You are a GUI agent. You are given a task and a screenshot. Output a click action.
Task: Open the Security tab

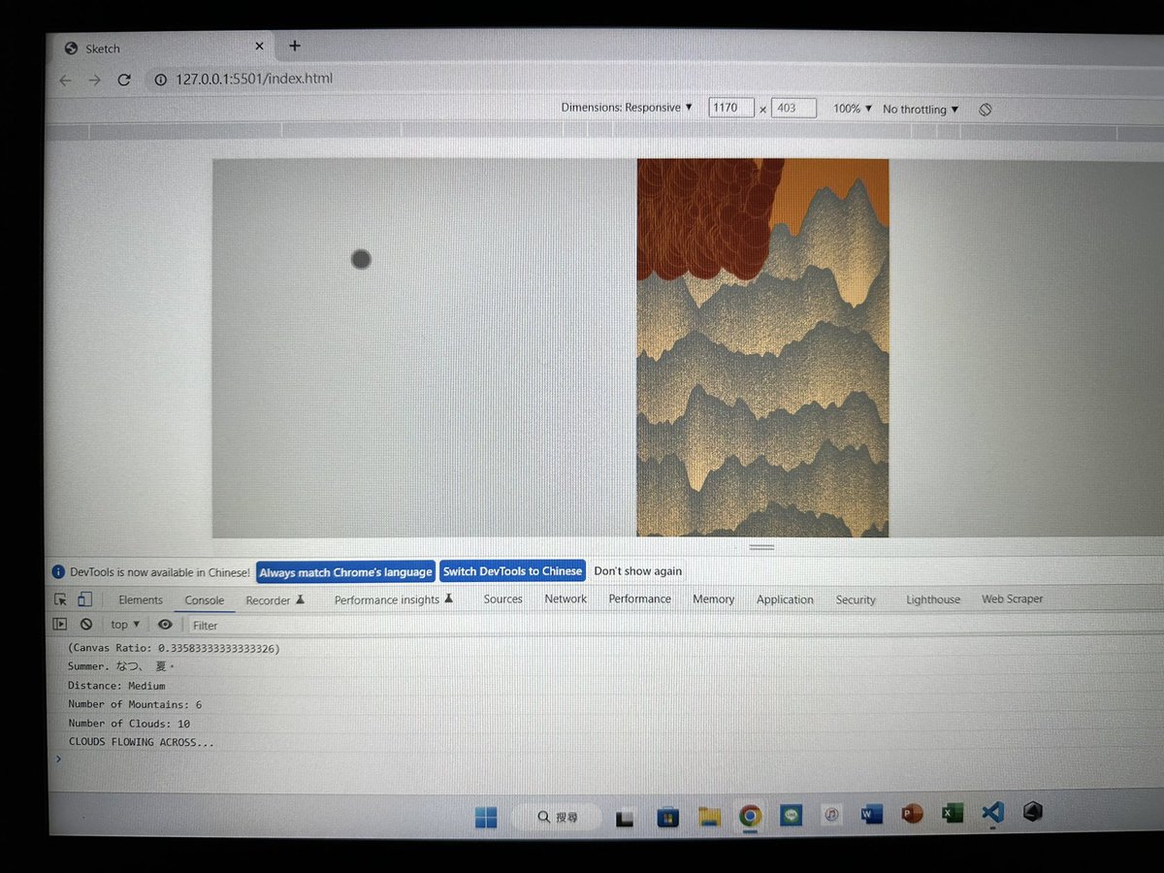click(x=856, y=600)
